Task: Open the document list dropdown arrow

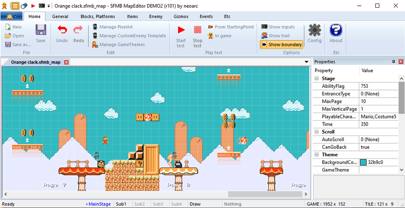Action: pos(306,62)
